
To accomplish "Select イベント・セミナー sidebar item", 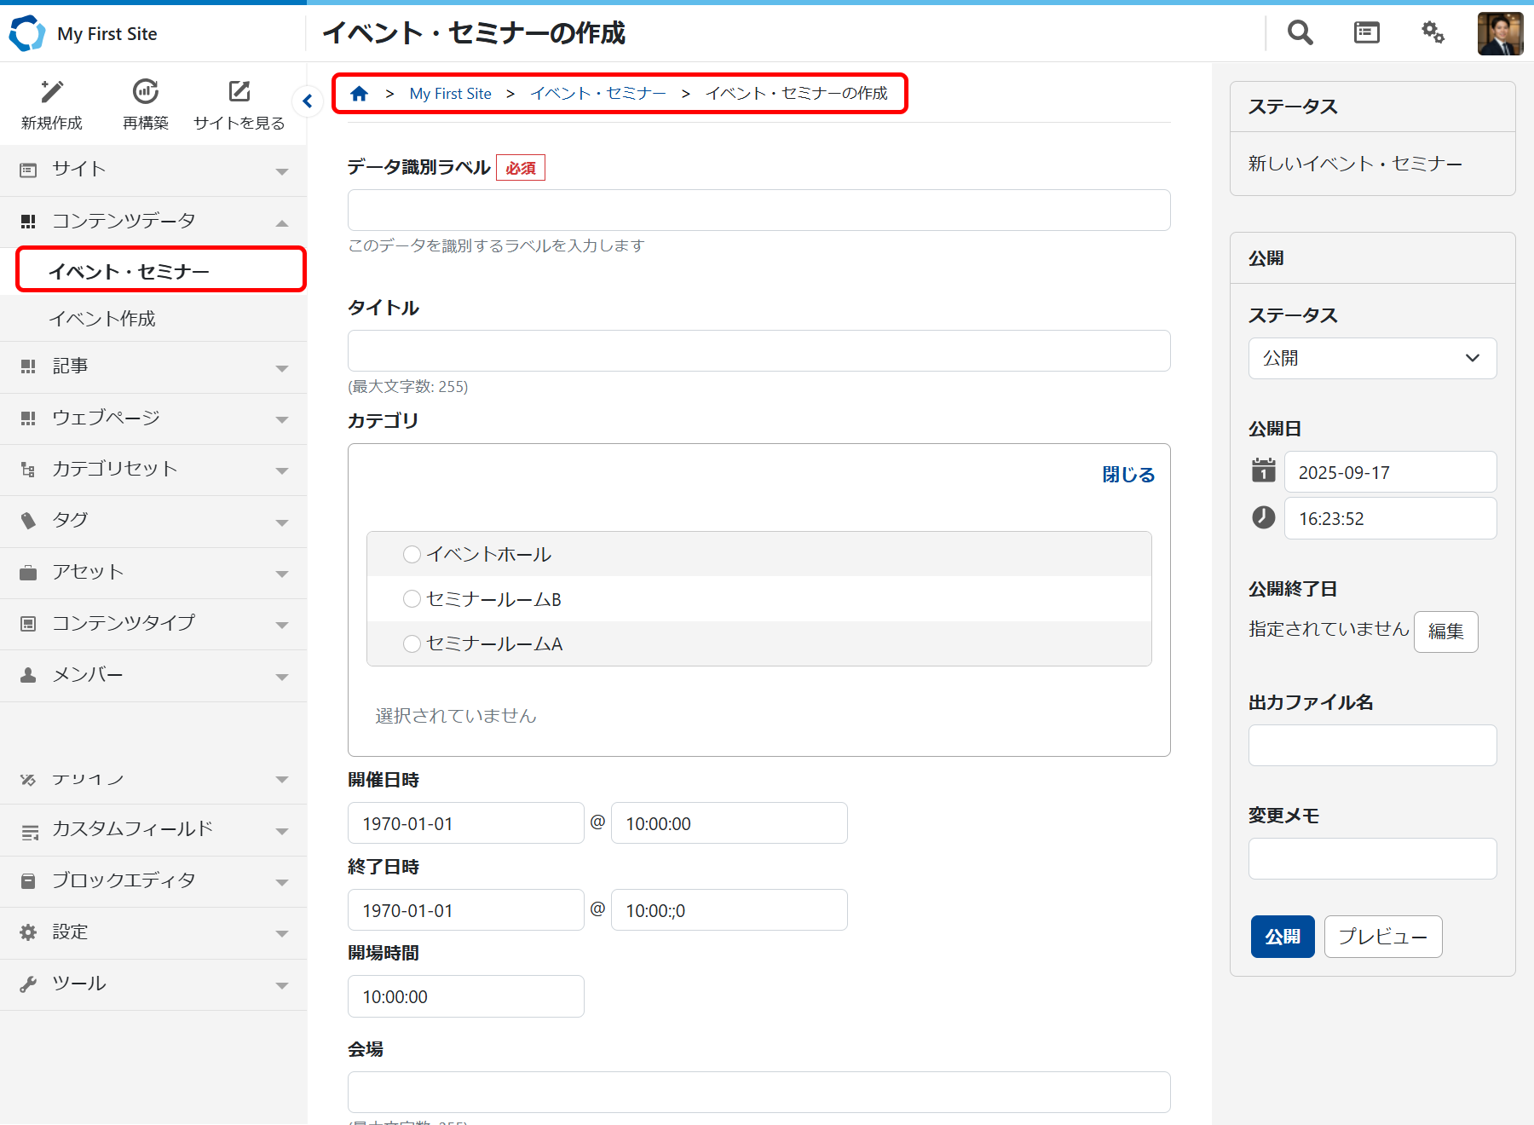I will click(130, 271).
